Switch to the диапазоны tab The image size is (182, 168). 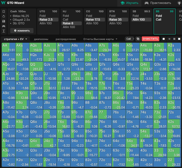41,39
